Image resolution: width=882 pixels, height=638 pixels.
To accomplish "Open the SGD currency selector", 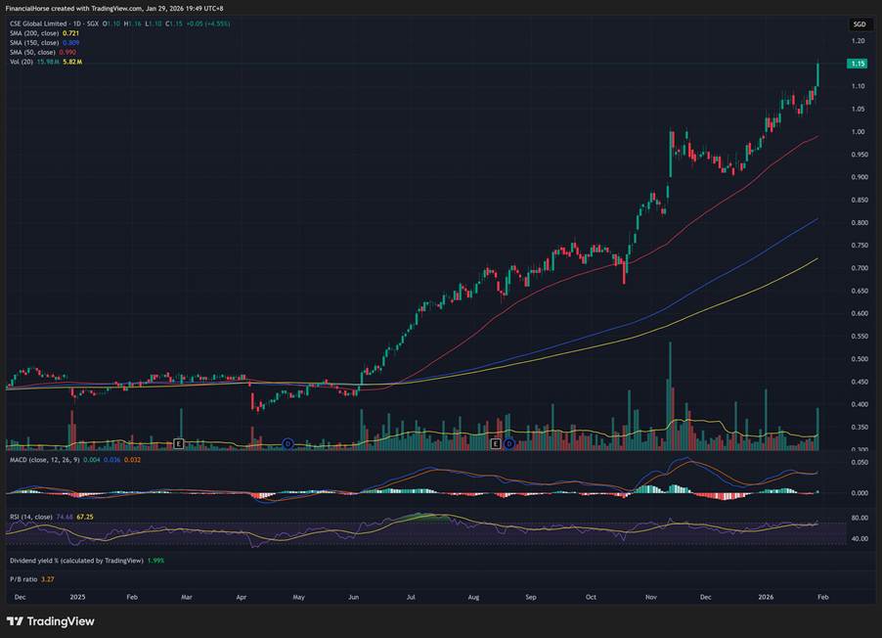I will coord(859,23).
